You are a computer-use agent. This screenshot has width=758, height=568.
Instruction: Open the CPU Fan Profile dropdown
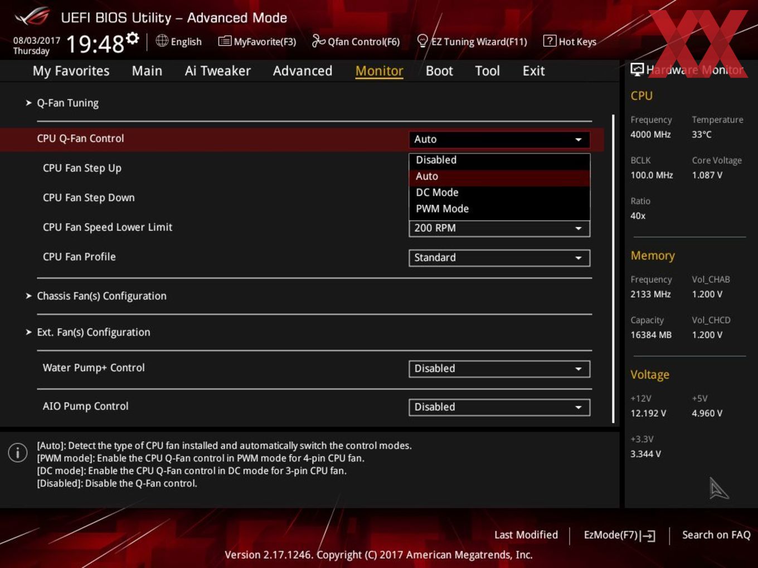click(x=499, y=258)
